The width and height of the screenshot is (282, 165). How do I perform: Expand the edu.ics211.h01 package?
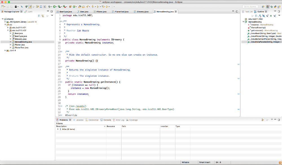[x=8, y=27]
